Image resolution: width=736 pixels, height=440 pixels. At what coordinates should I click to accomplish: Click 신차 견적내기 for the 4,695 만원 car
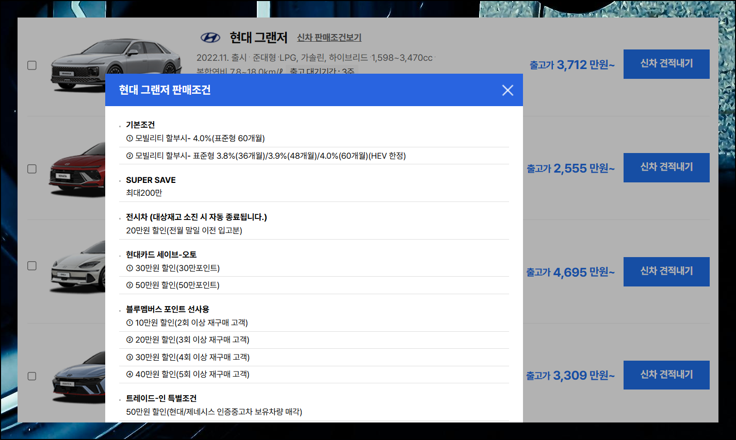click(x=666, y=272)
